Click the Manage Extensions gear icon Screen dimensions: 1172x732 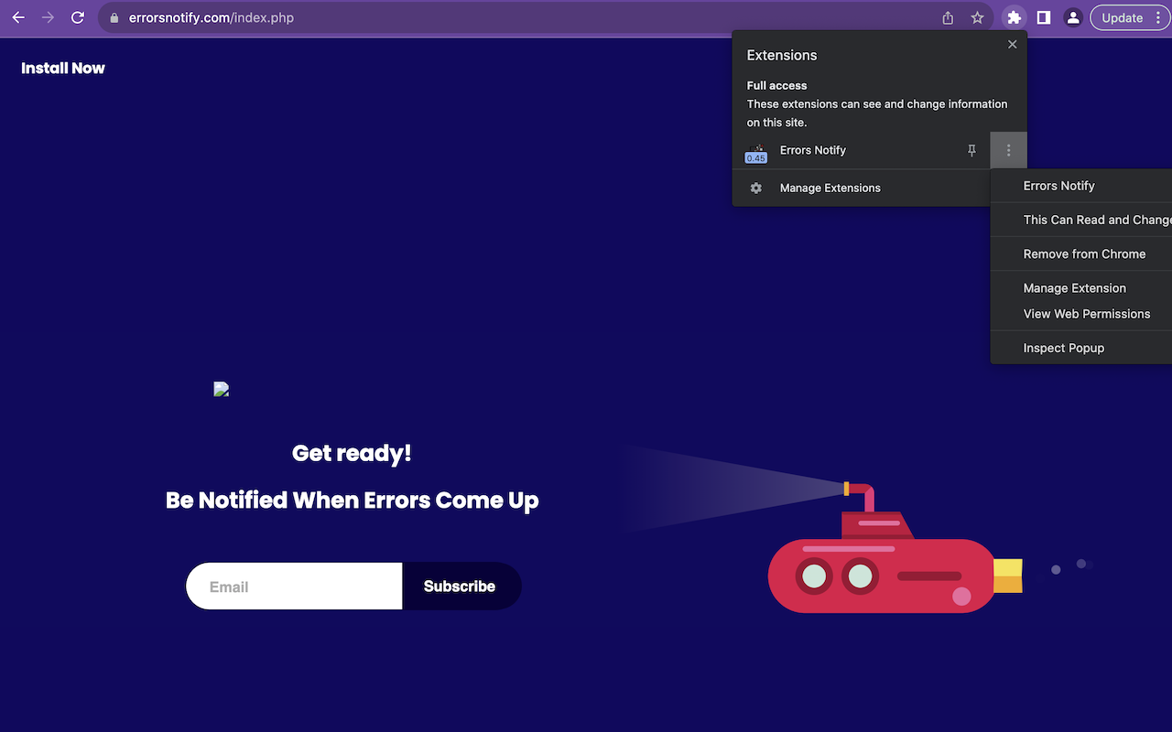756,188
